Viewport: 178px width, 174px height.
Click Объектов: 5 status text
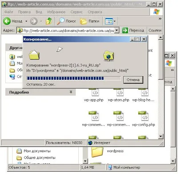[x=19, y=167]
